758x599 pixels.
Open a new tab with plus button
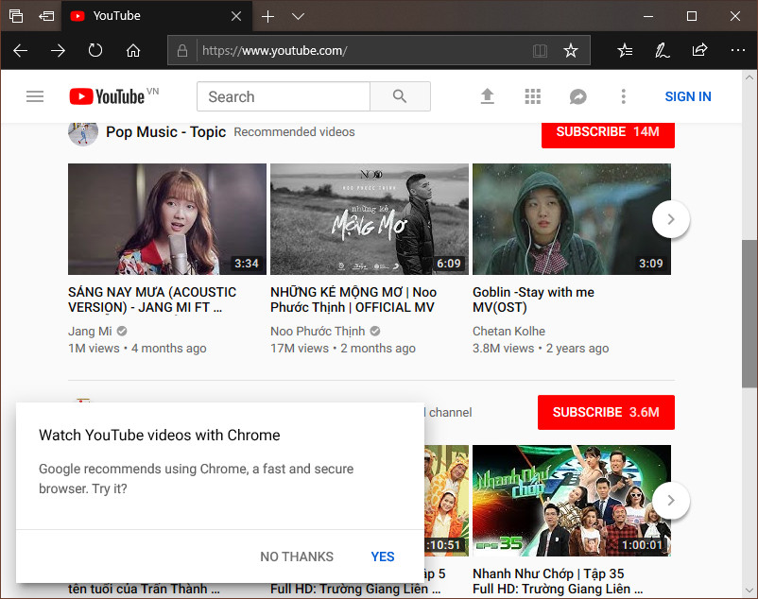coord(267,16)
